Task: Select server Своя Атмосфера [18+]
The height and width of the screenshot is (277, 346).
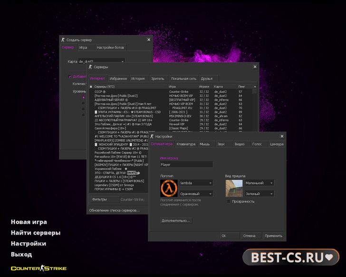Action: click(170, 128)
